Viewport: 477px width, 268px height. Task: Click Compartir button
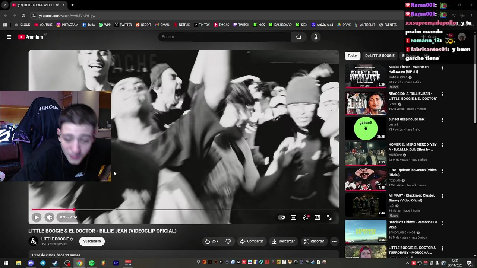252,241
